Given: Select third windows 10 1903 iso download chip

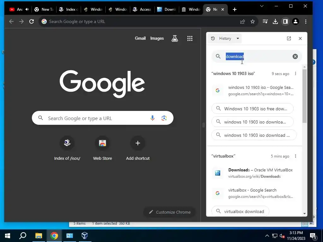Looking at the screenshot, I should 254,135.
